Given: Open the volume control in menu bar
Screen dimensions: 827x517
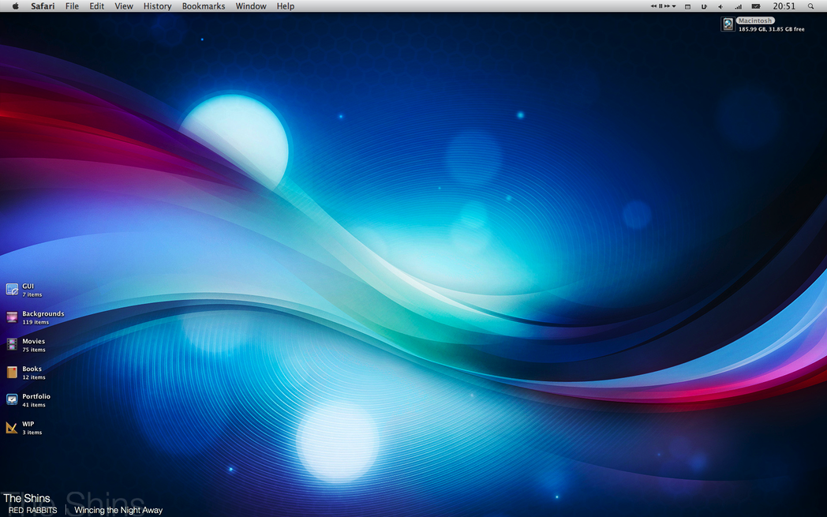Looking at the screenshot, I should click(720, 6).
